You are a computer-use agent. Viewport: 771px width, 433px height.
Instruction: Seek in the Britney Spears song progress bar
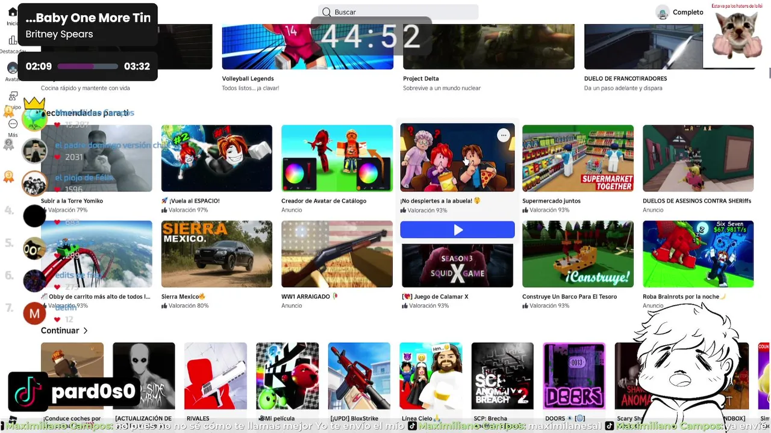pyautogui.click(x=88, y=67)
